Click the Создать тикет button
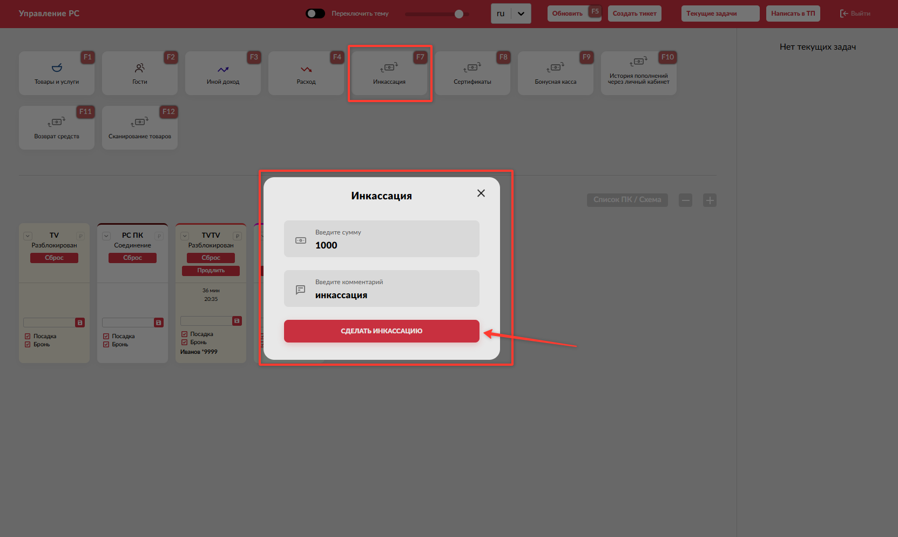The height and width of the screenshot is (537, 898). click(634, 14)
